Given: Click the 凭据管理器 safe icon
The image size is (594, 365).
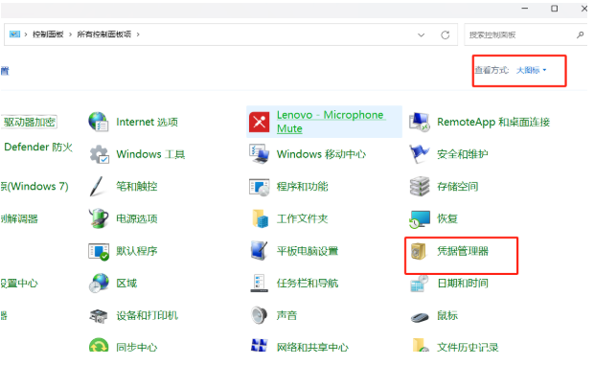Looking at the screenshot, I should pos(419,251).
